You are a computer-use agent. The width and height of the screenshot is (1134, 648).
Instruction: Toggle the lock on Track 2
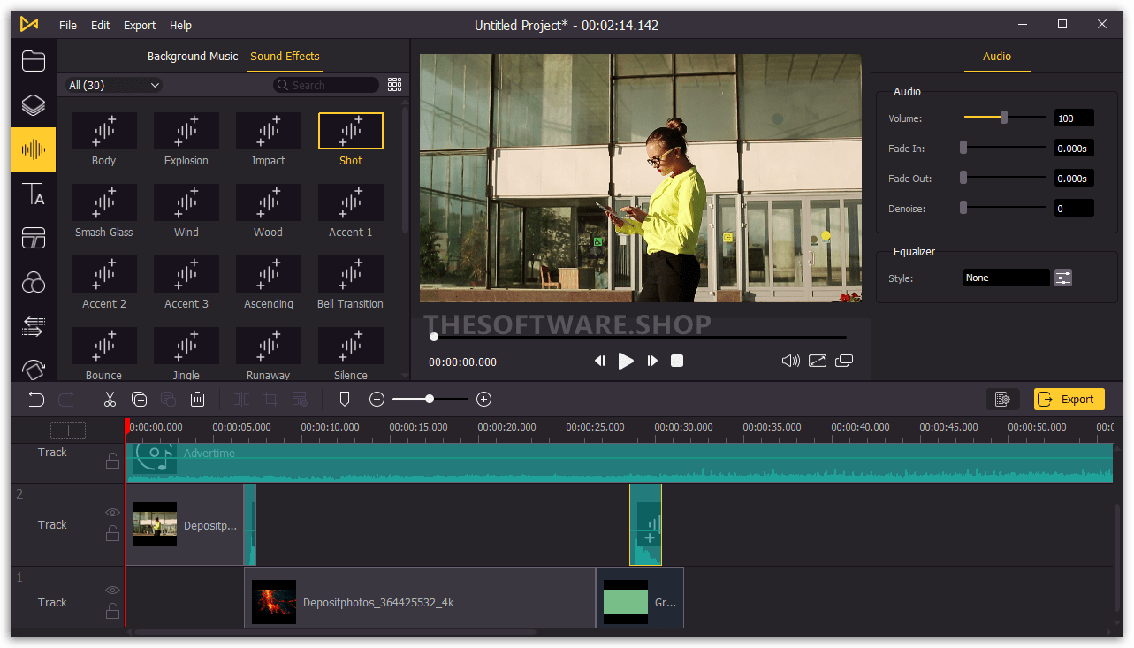[x=112, y=533]
